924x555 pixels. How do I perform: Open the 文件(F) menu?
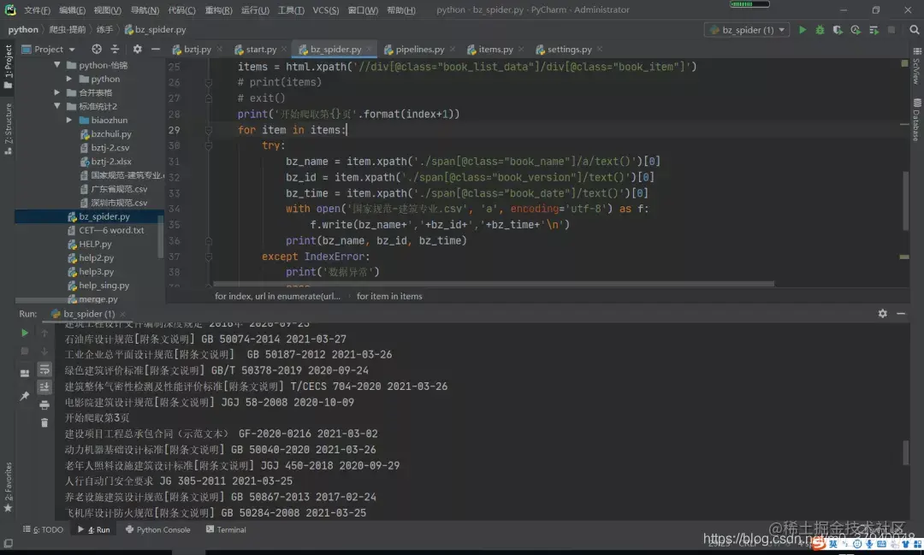pos(37,10)
